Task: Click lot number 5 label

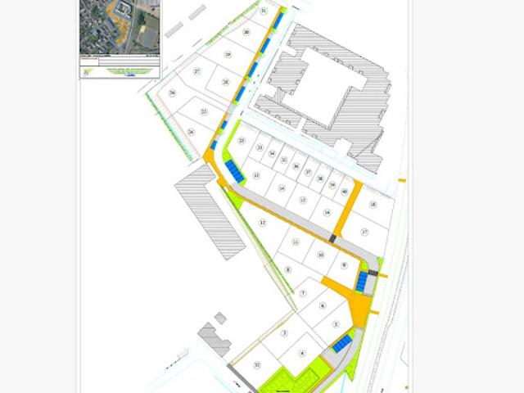Action: [x=337, y=324]
